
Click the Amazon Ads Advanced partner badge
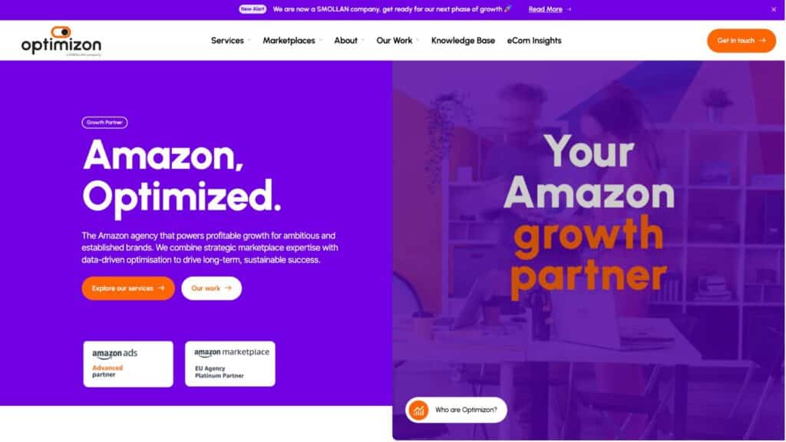pyautogui.click(x=128, y=364)
